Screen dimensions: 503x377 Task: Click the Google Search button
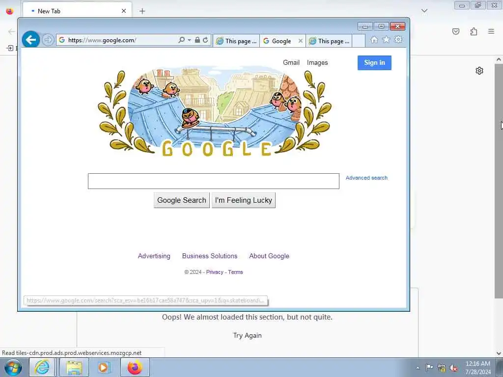182,200
